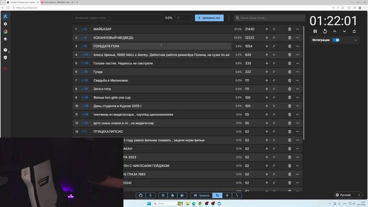Add amount to Голова-ластик lot with plus

(267, 63)
